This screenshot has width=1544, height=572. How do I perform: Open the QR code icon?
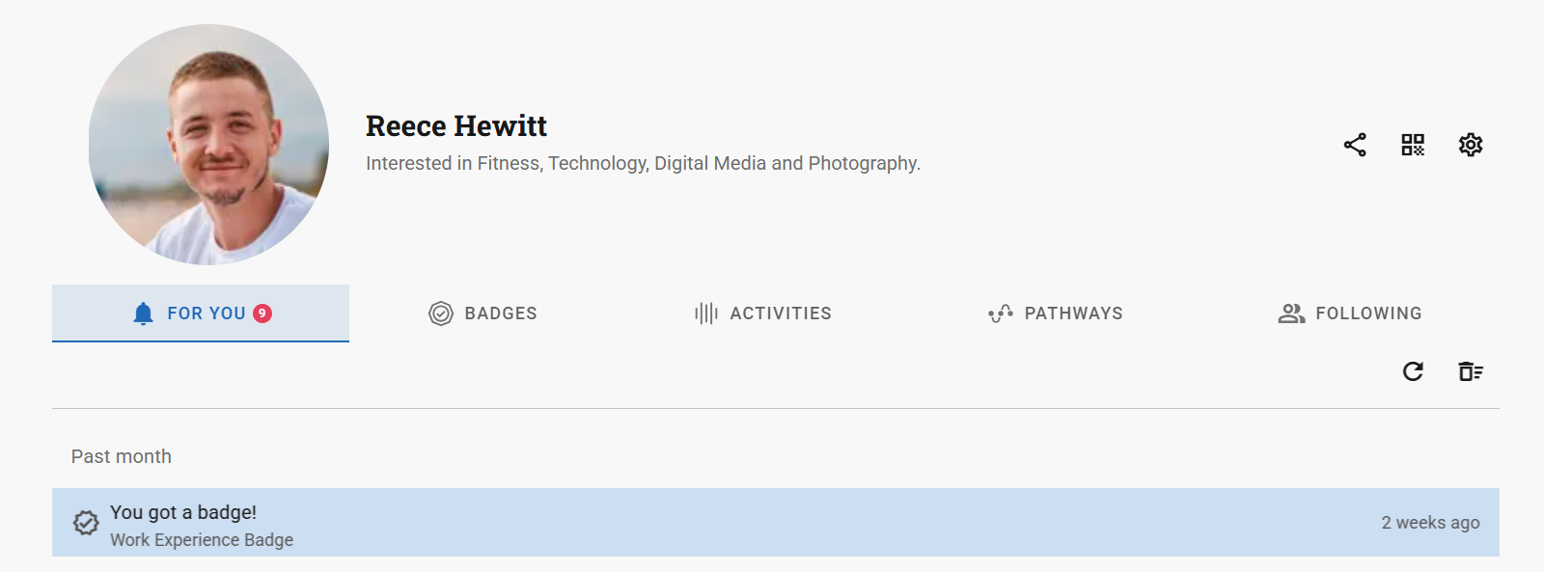1413,145
